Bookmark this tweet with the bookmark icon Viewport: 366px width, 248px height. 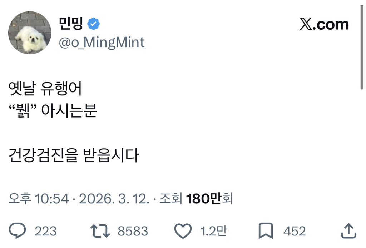(266, 231)
